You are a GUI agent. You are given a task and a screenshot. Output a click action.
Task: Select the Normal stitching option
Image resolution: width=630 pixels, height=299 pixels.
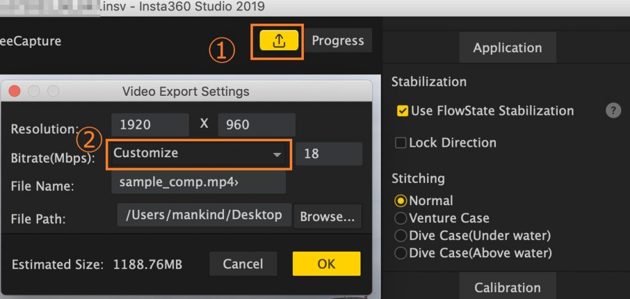401,200
